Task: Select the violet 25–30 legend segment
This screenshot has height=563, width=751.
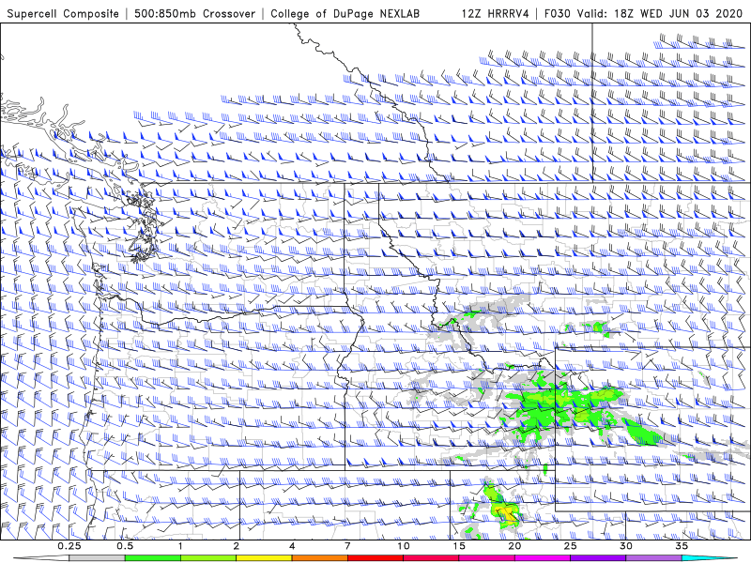Action: click(598, 558)
